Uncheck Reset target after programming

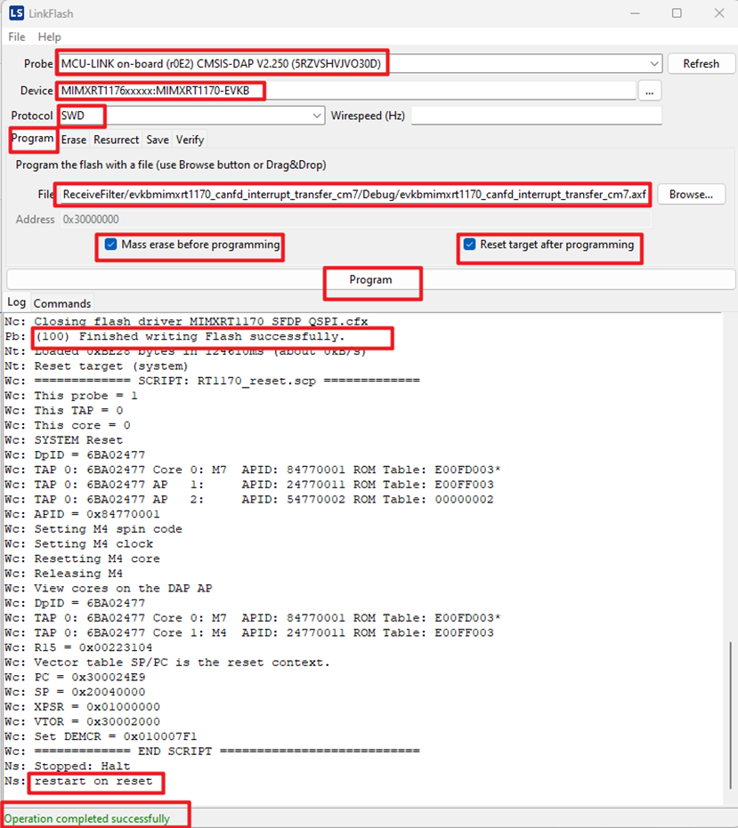coord(469,244)
